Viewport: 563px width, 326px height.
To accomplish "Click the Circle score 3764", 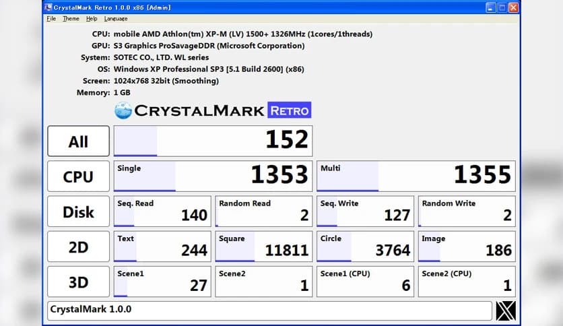I will (x=365, y=247).
